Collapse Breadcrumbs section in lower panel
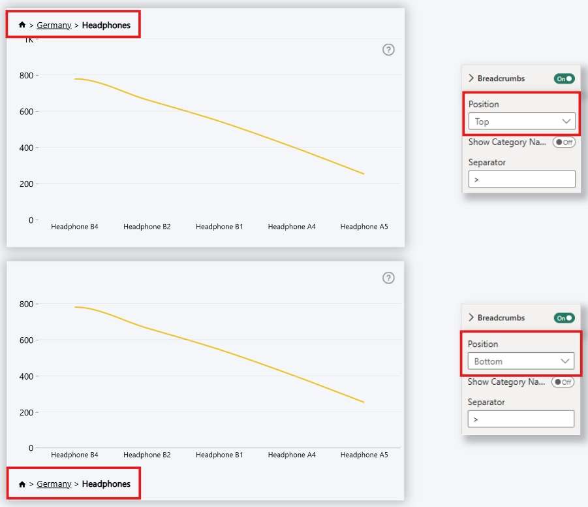The width and height of the screenshot is (588, 507). tap(471, 318)
